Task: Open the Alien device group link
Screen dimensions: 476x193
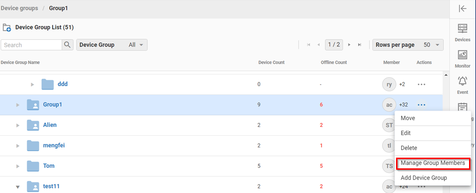Action: coord(50,125)
